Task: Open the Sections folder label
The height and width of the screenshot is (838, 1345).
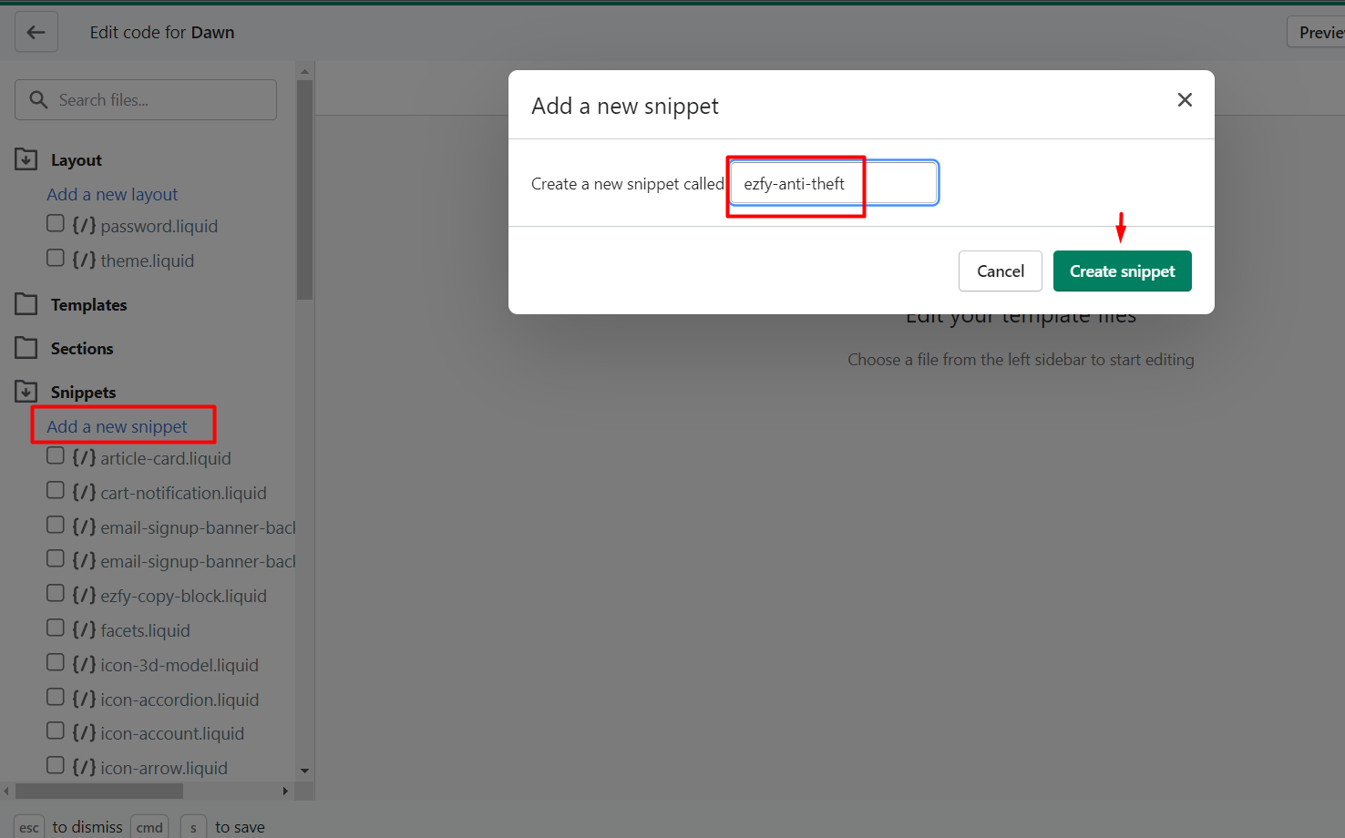Action: [82, 349]
